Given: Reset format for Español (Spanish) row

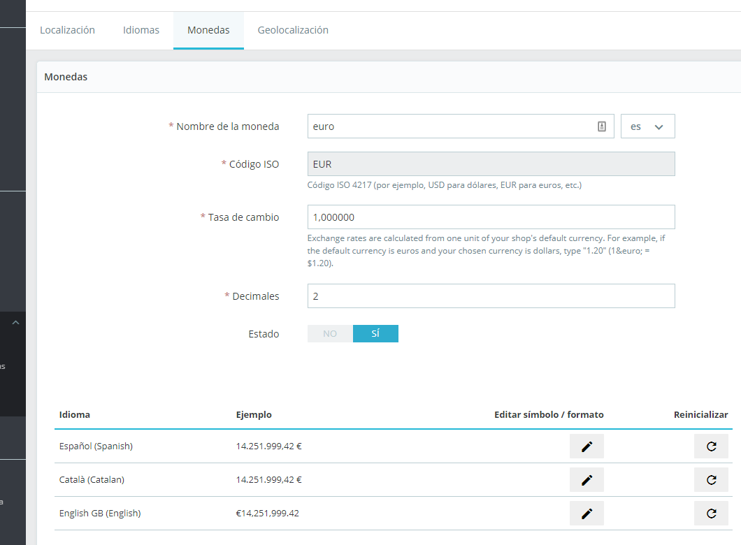Looking at the screenshot, I should pos(711,446).
